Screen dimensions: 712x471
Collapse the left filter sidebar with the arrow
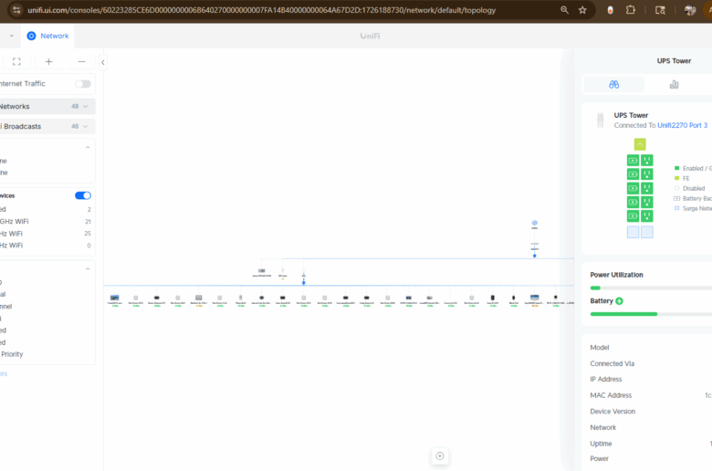point(102,62)
